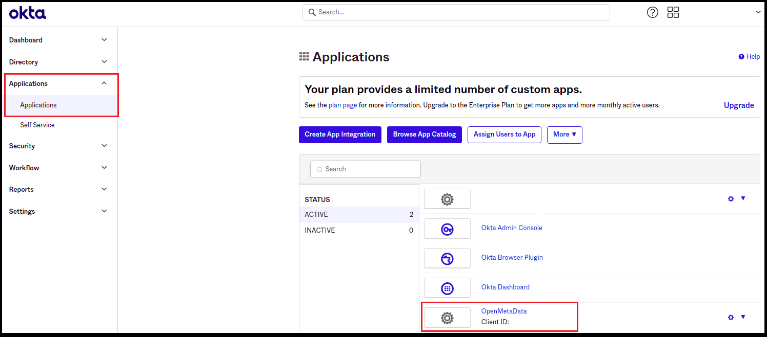This screenshot has width=767, height=337.
Task: Click the Create App Integration button
Action: tap(340, 134)
